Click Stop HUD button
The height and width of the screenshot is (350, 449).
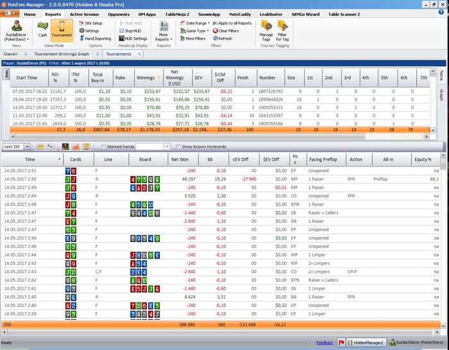click(130, 31)
